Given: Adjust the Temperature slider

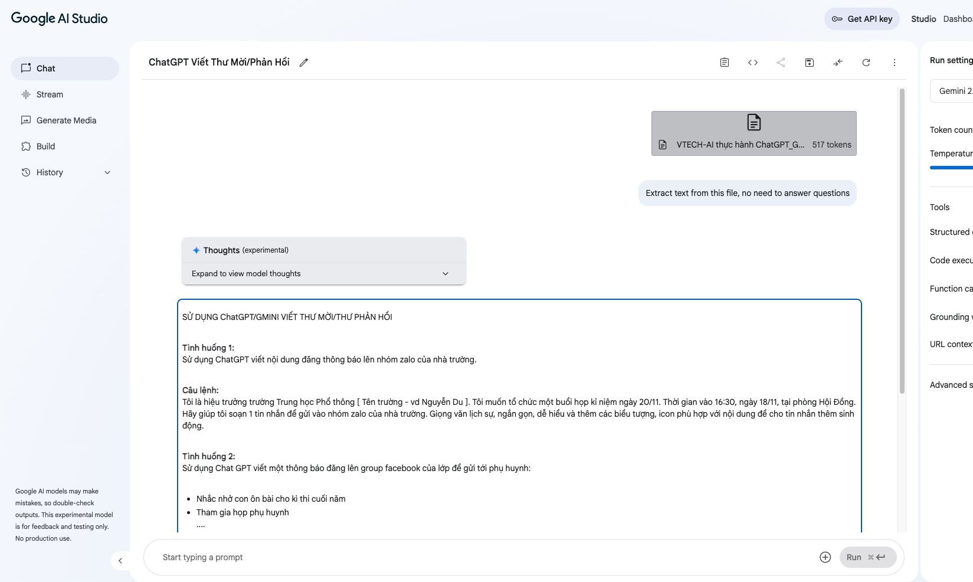Looking at the screenshot, I should click(x=951, y=168).
